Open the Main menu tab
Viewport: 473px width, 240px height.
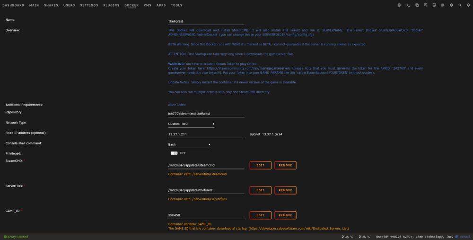34,5
